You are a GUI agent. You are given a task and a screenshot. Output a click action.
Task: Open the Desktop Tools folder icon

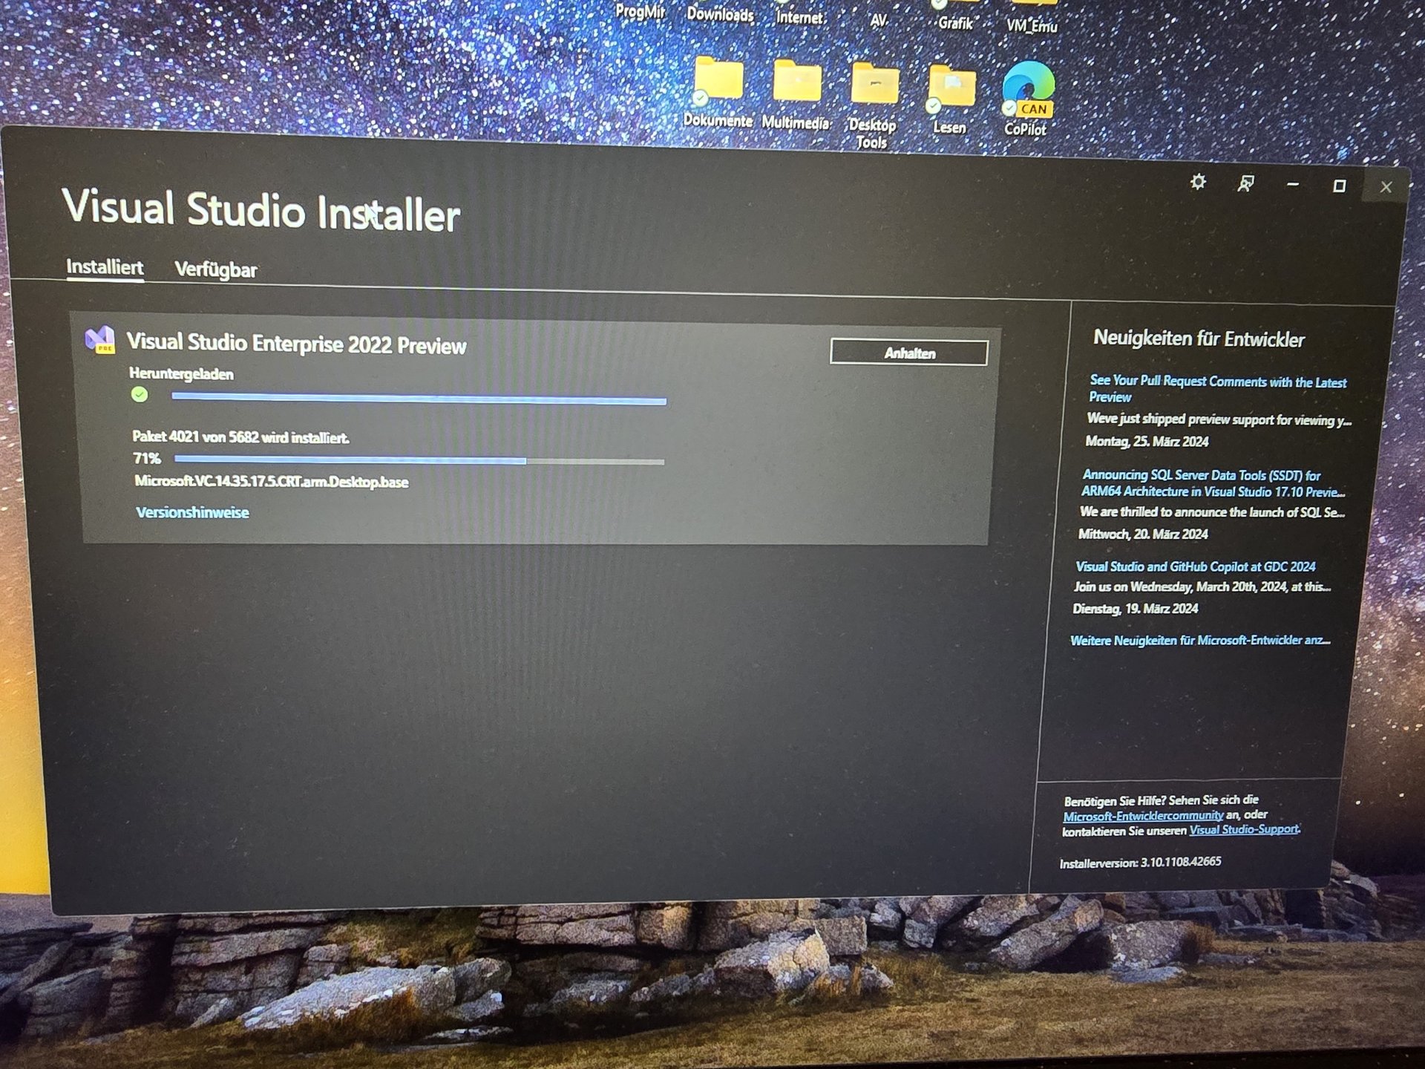(874, 84)
